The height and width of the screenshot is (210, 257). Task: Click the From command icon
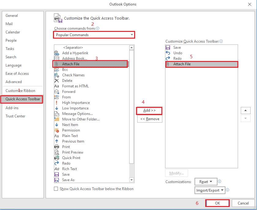click(x=57, y=97)
